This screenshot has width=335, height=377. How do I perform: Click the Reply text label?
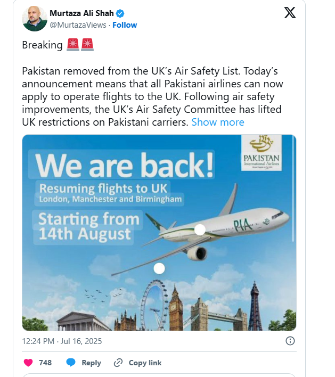[91, 363]
